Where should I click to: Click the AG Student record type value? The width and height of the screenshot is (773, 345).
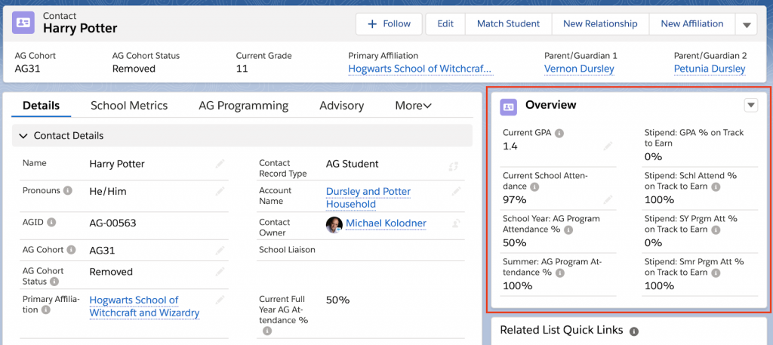pos(352,164)
